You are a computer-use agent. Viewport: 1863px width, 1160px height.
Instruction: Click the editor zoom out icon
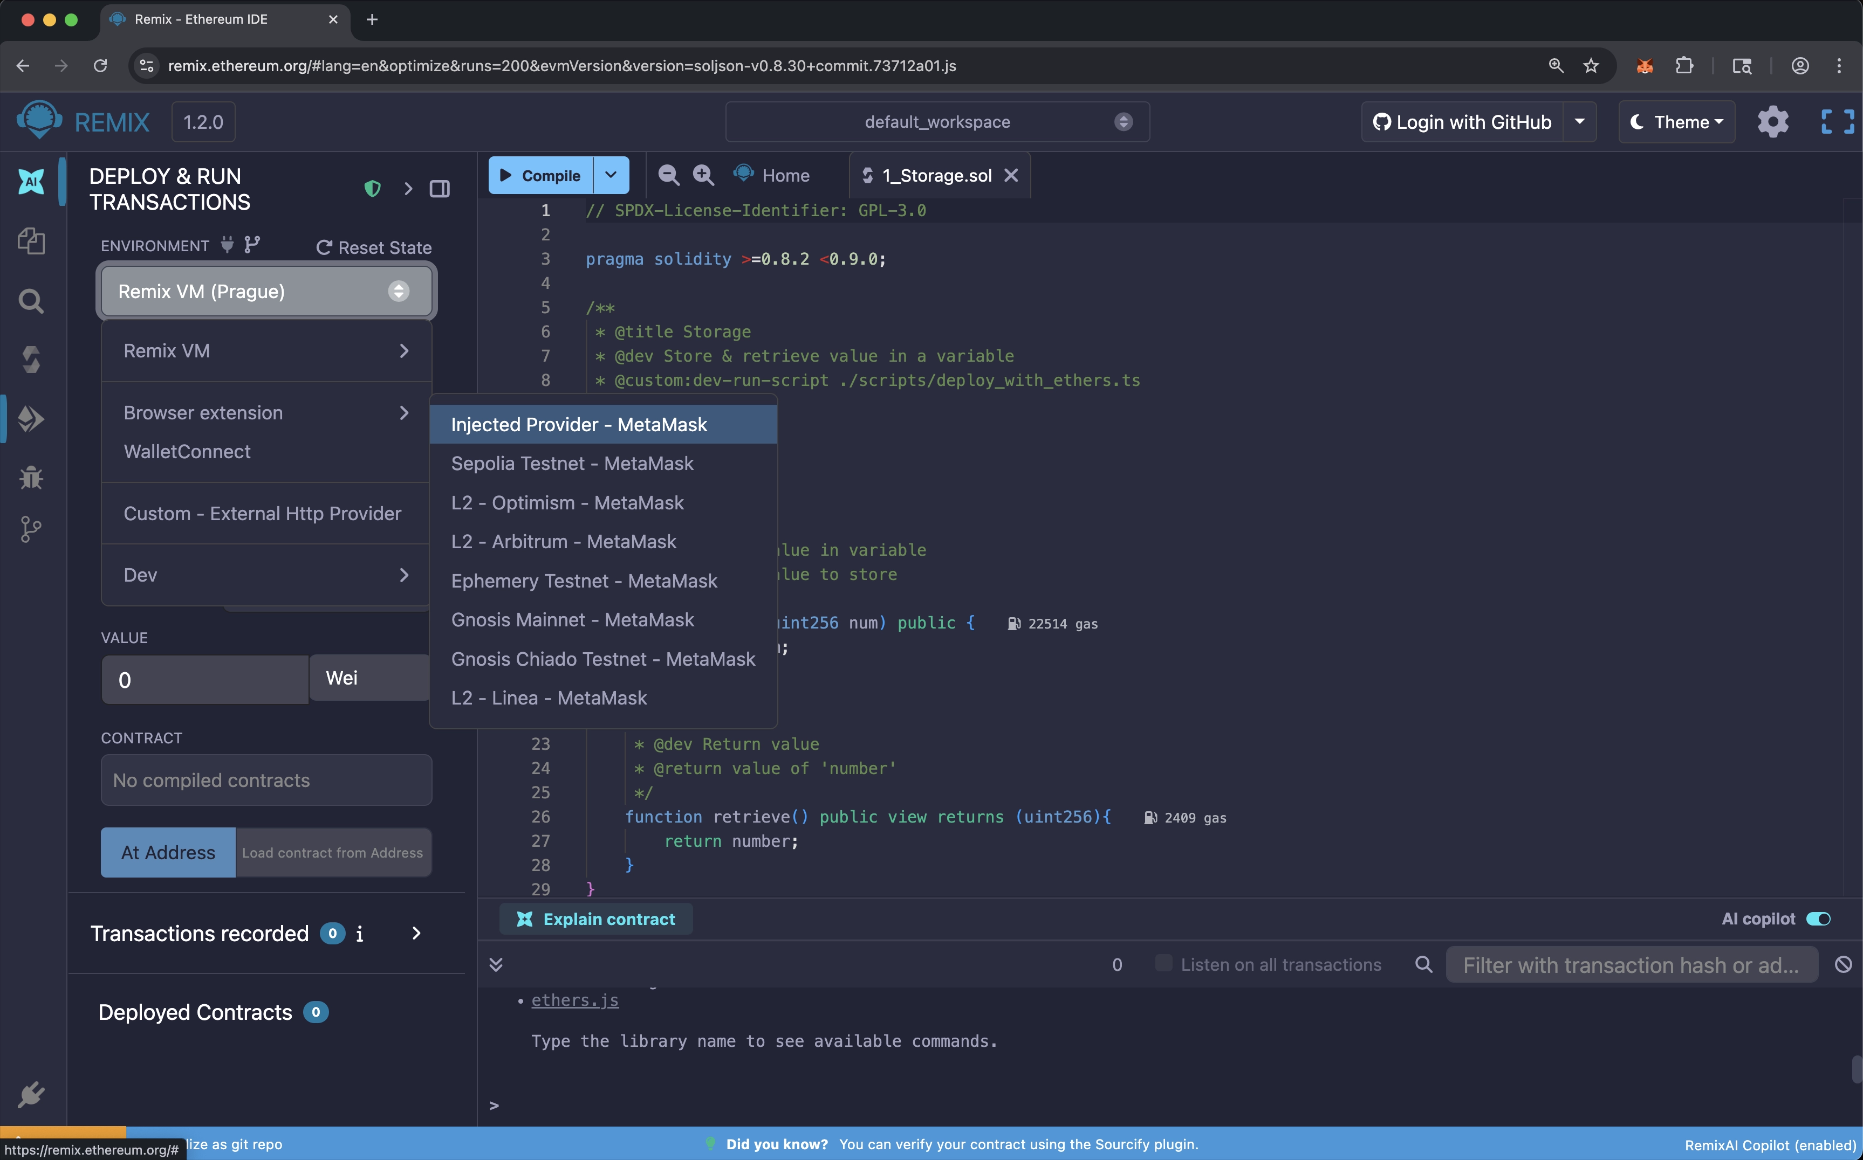point(668,175)
